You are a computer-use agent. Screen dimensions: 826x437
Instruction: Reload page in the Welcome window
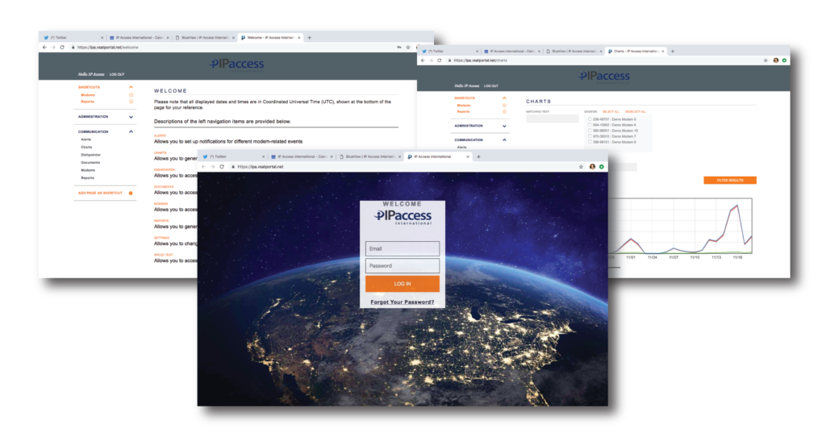point(62,48)
